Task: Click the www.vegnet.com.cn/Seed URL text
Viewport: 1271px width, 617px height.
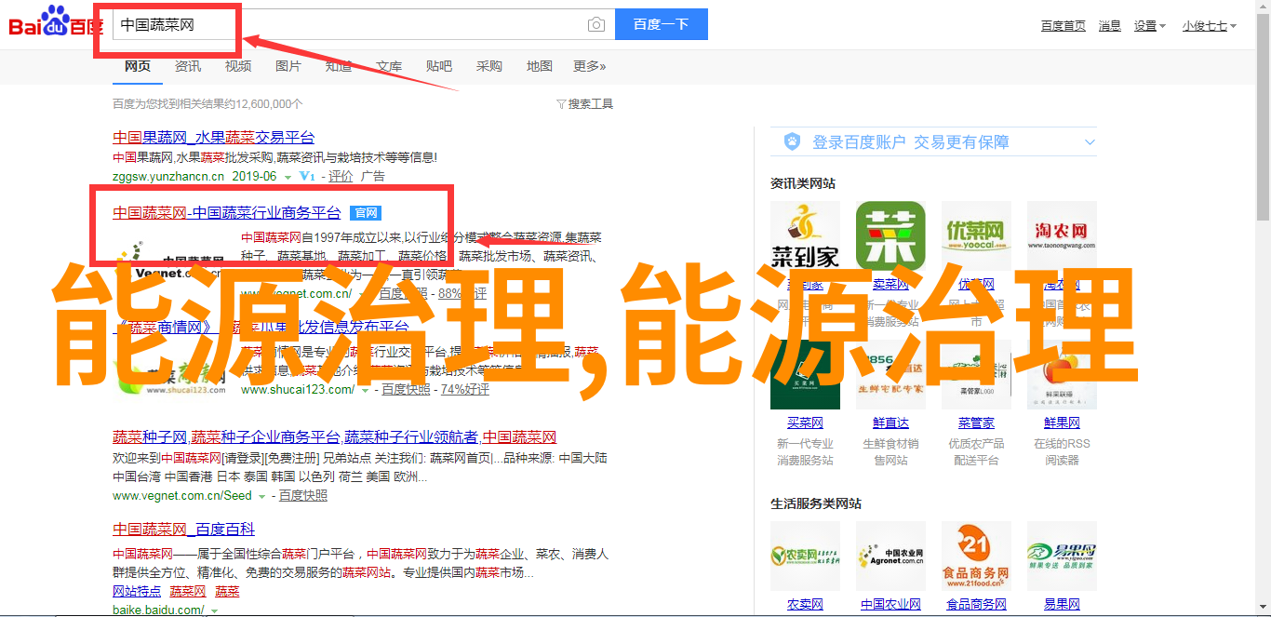Action: coord(182,496)
